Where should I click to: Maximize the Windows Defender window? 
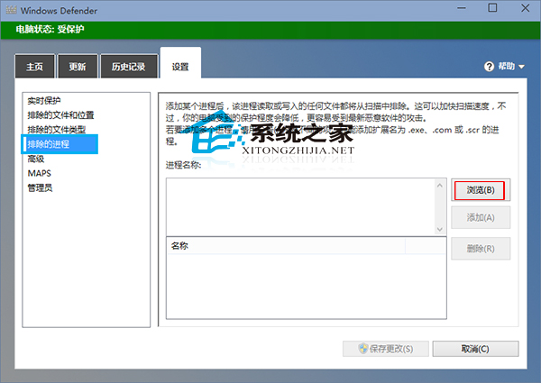pos(492,7)
